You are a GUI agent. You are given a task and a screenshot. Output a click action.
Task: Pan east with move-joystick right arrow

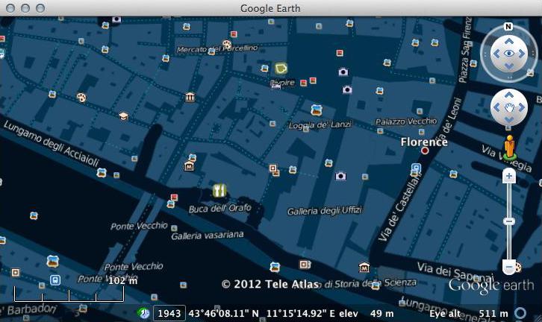521,107
